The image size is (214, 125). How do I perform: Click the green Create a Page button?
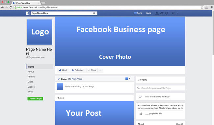[35, 99]
